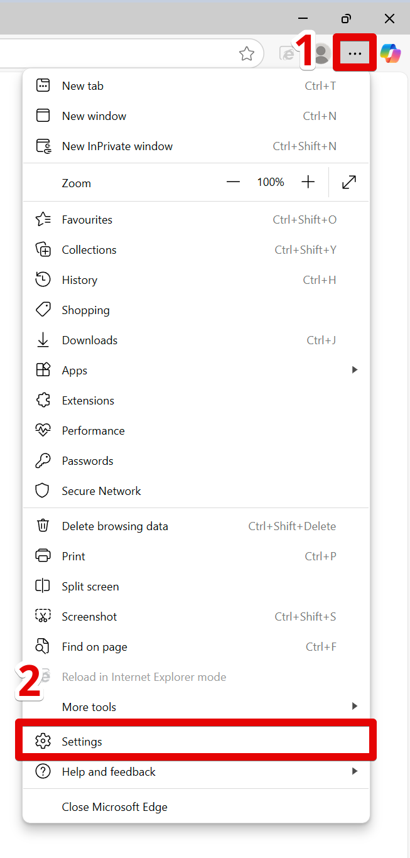Screen dimensions: 410x858
Task: Restore down the Edge window
Action: coord(346,18)
